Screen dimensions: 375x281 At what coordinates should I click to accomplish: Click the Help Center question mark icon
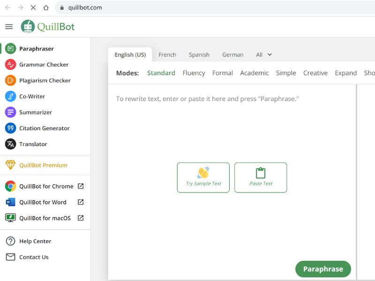(10, 241)
